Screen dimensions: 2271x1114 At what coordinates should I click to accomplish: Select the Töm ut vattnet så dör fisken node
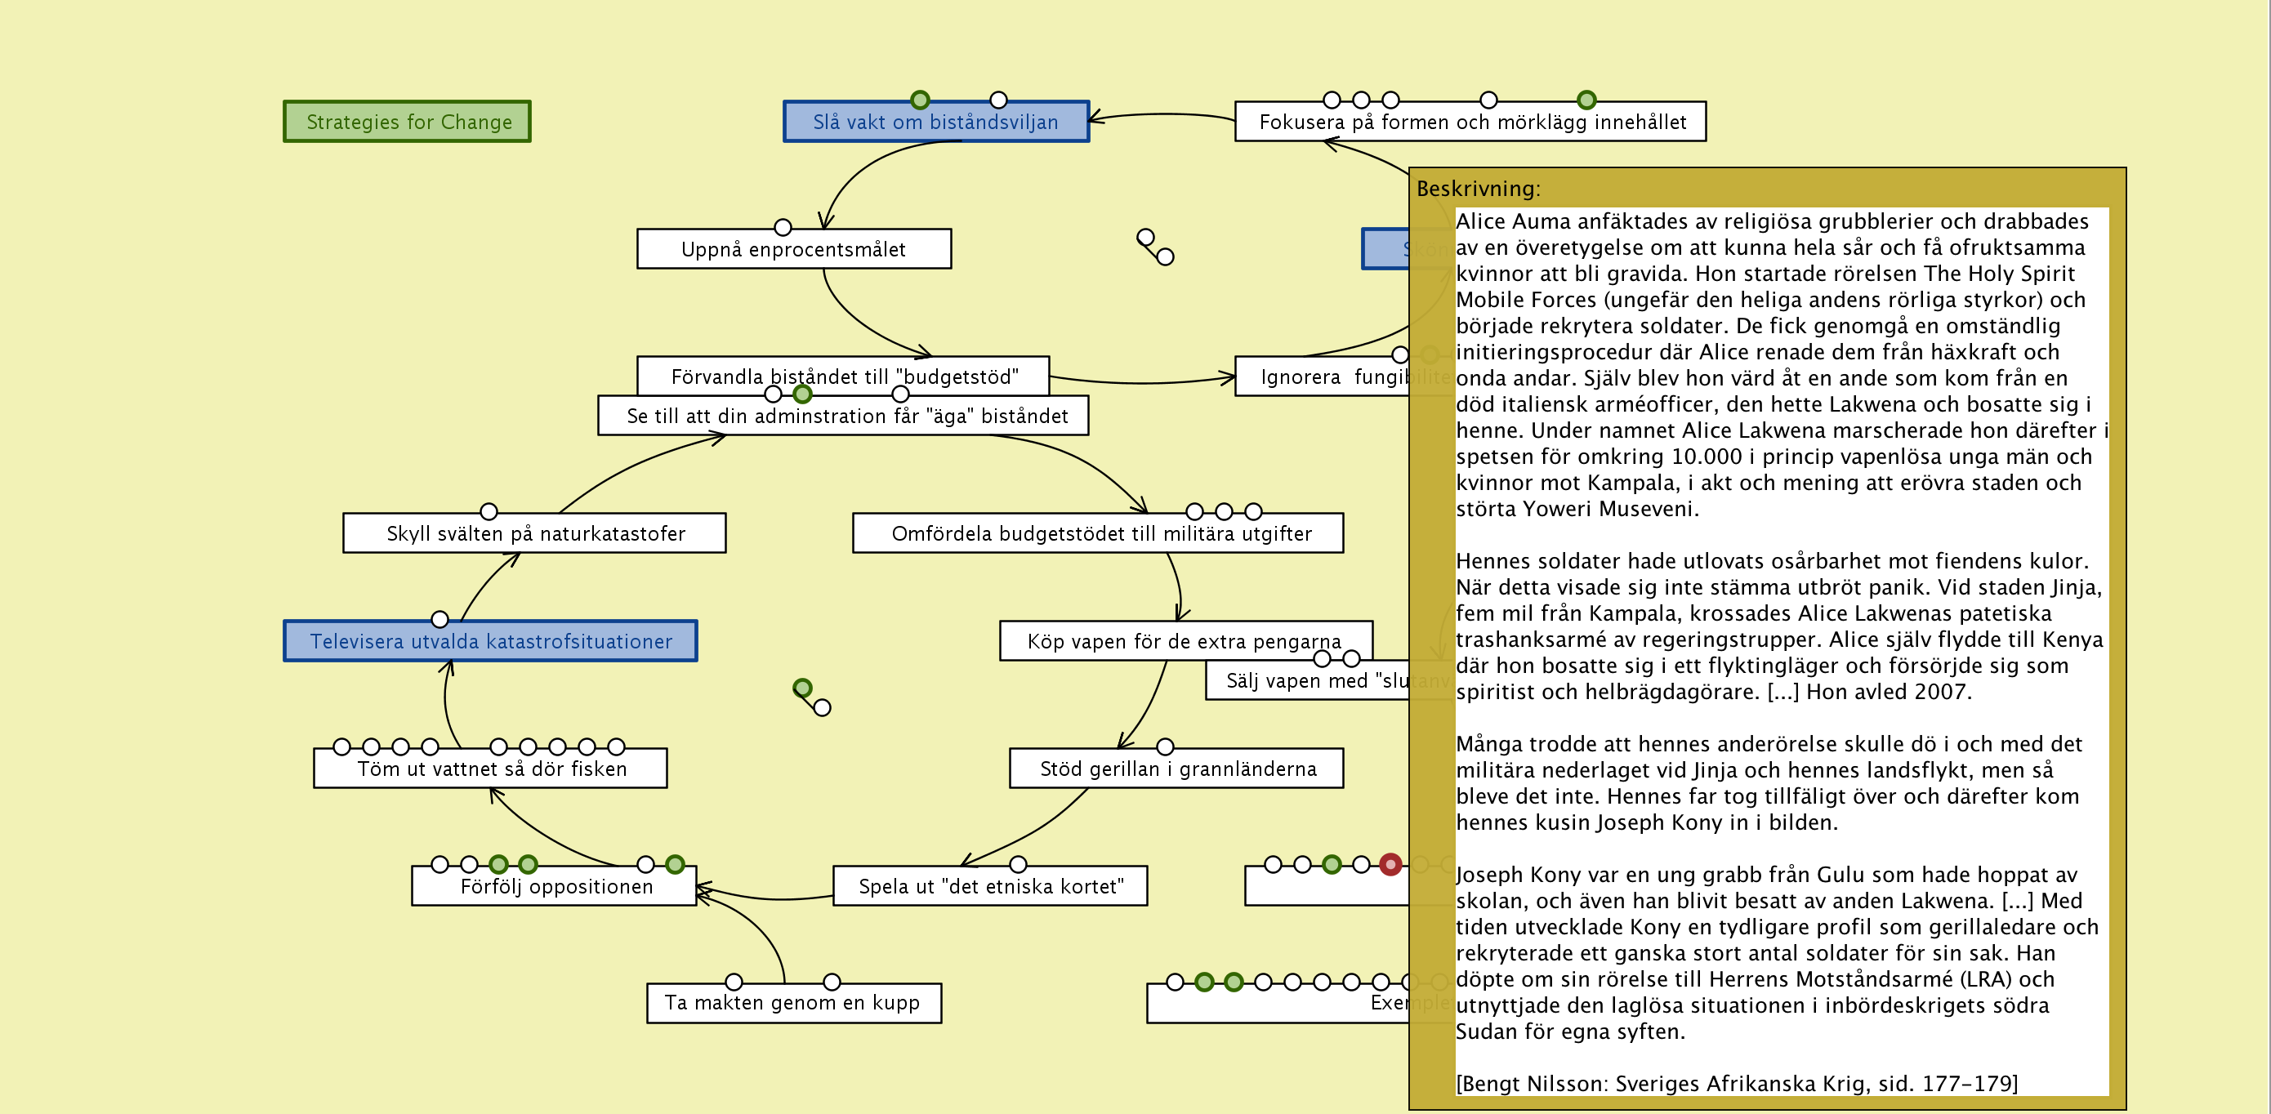pos(490,769)
